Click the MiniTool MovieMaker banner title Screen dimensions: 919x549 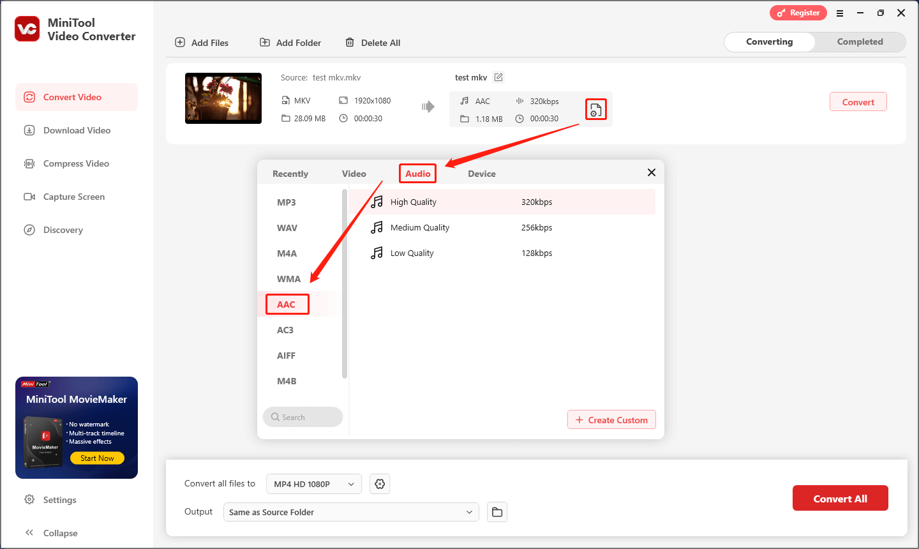click(x=77, y=399)
